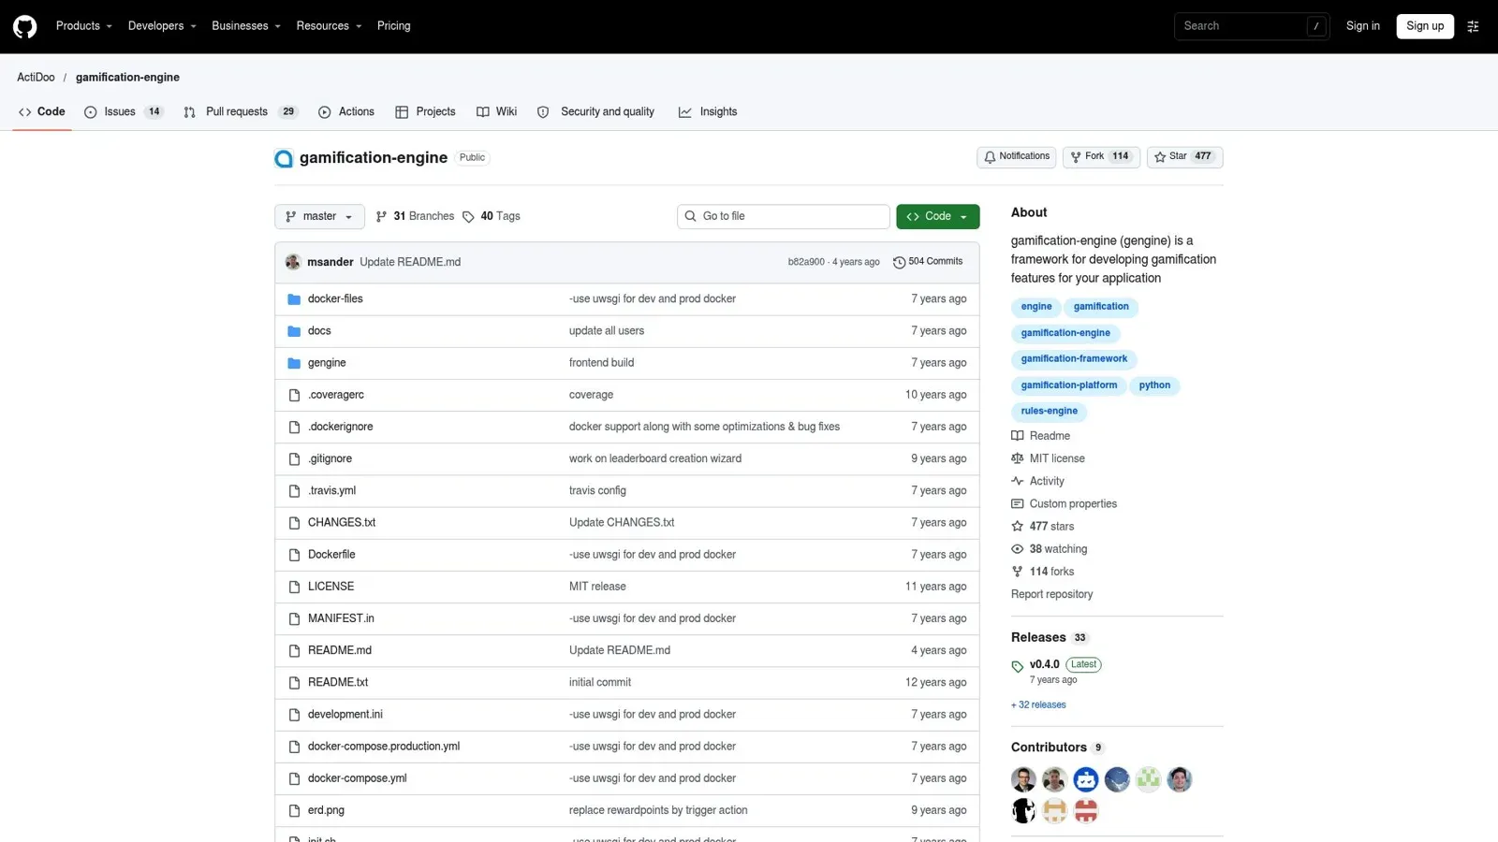Image resolution: width=1498 pixels, height=842 pixels.
Task: Switch to the Issues tab
Action: [x=124, y=112]
